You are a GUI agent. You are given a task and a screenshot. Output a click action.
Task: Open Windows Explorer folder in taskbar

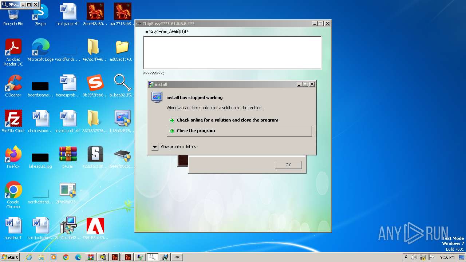(x=41, y=257)
